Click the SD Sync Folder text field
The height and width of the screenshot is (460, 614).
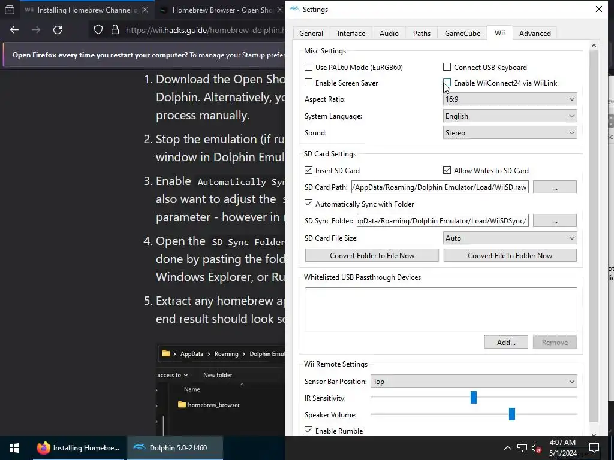tap(443, 220)
